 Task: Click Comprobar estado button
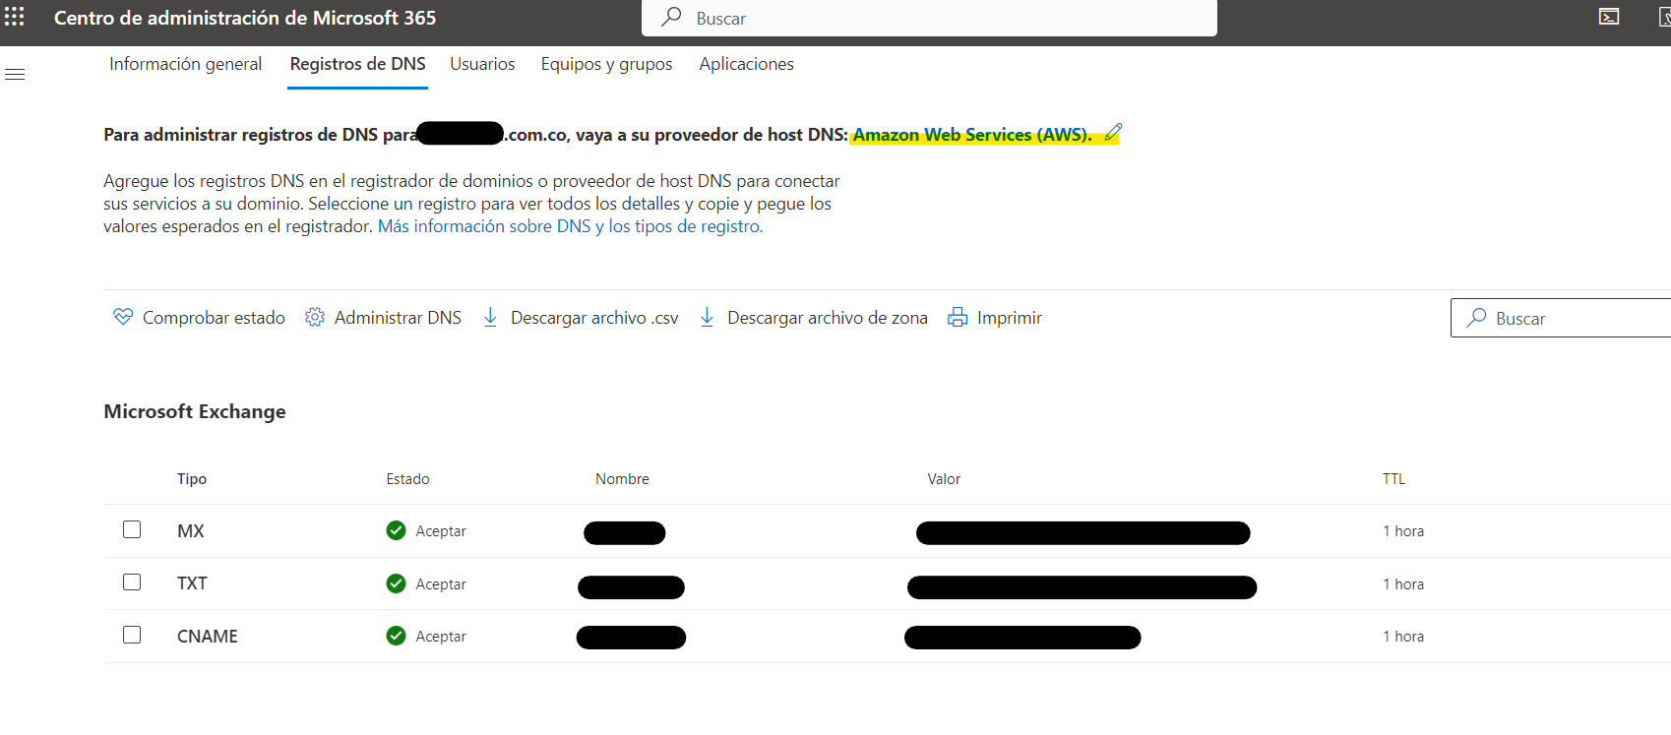[x=200, y=317]
